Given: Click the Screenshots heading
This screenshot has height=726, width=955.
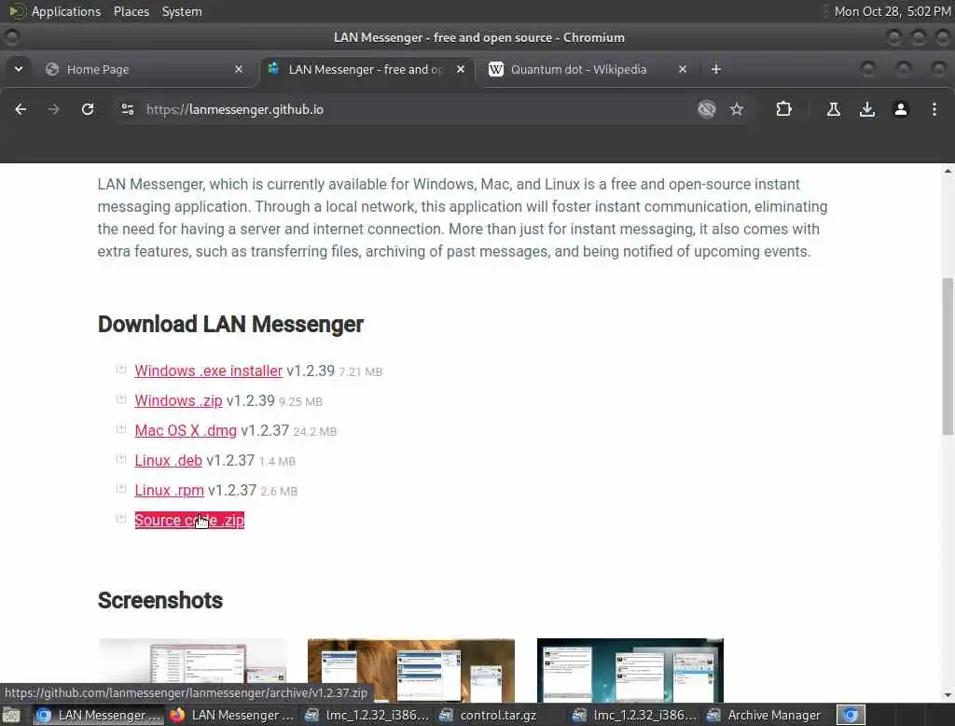Looking at the screenshot, I should 160,600.
